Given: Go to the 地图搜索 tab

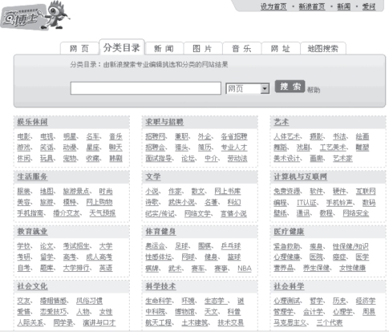Looking at the screenshot, I should tap(323, 48).
